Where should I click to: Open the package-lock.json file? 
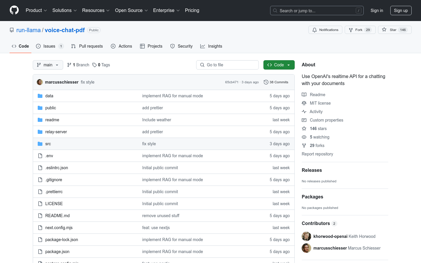[62, 240]
